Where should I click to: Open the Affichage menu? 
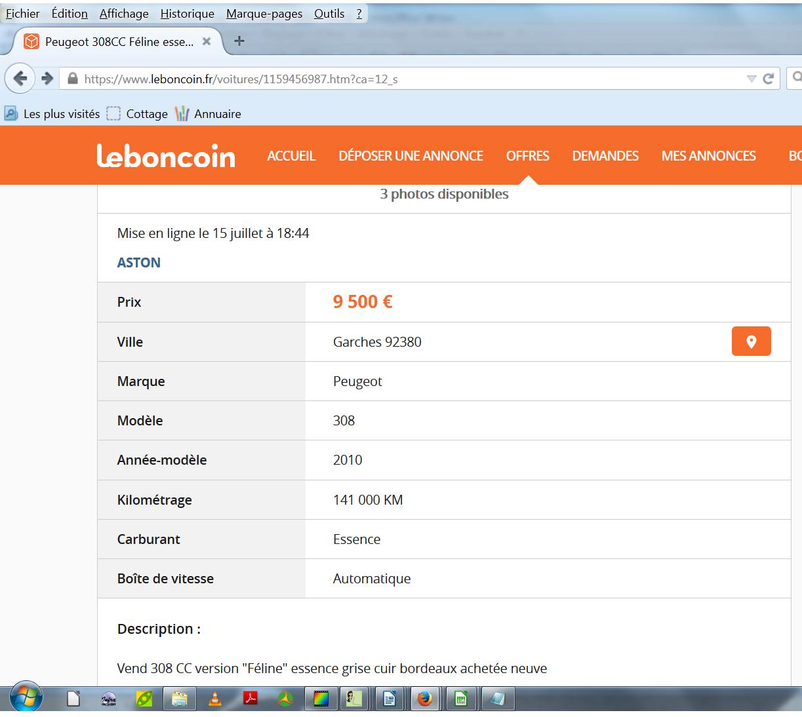pos(124,13)
